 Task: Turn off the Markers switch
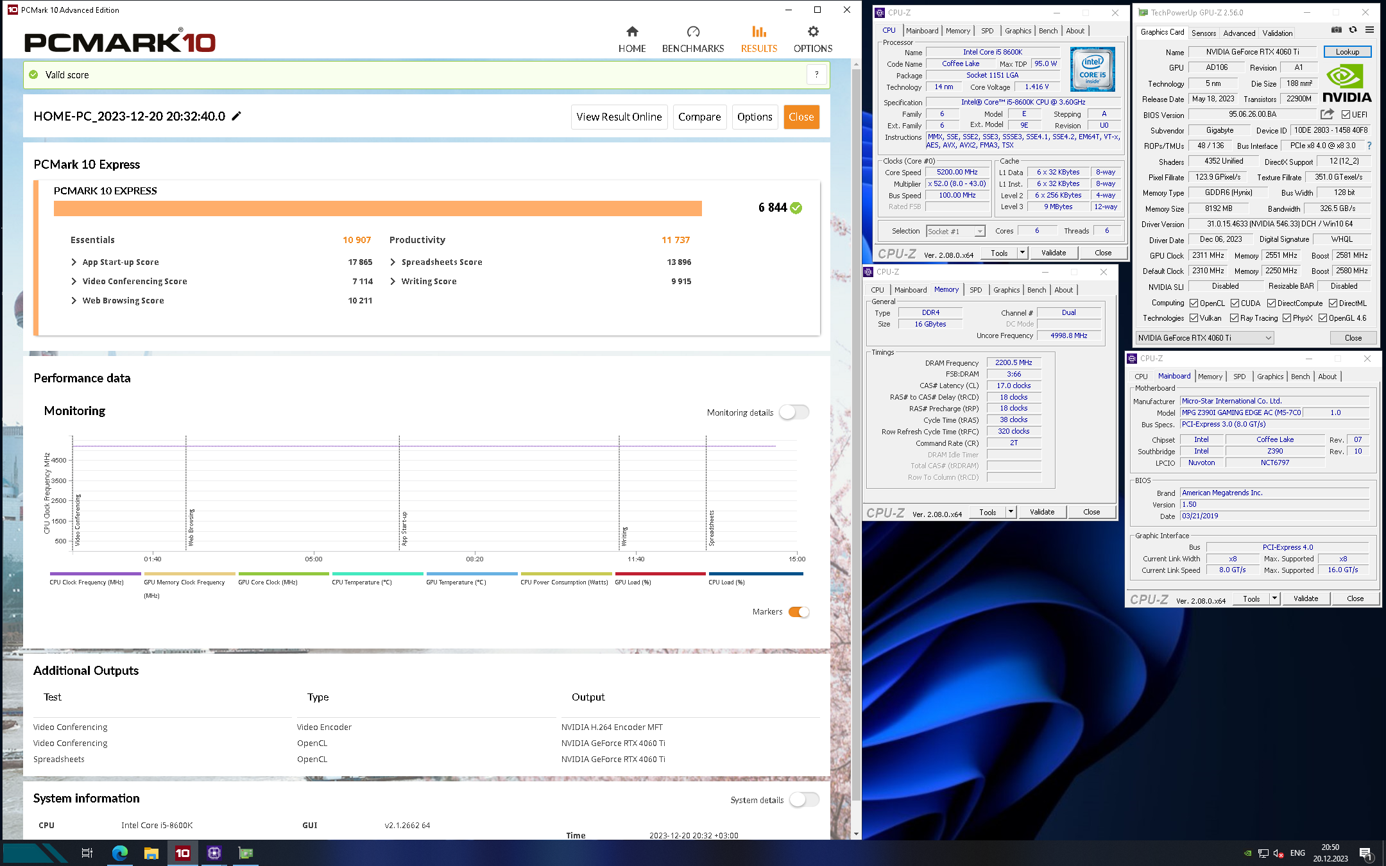pos(799,611)
